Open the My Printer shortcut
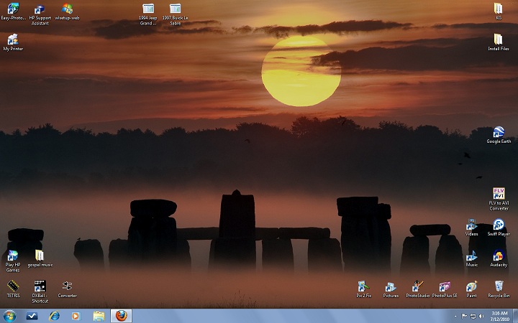518x323 pixels. click(x=13, y=42)
